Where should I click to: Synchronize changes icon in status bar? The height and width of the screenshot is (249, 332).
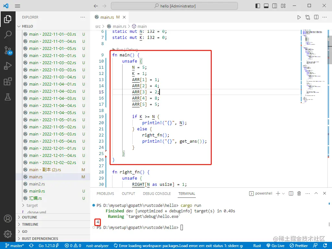point(31,246)
